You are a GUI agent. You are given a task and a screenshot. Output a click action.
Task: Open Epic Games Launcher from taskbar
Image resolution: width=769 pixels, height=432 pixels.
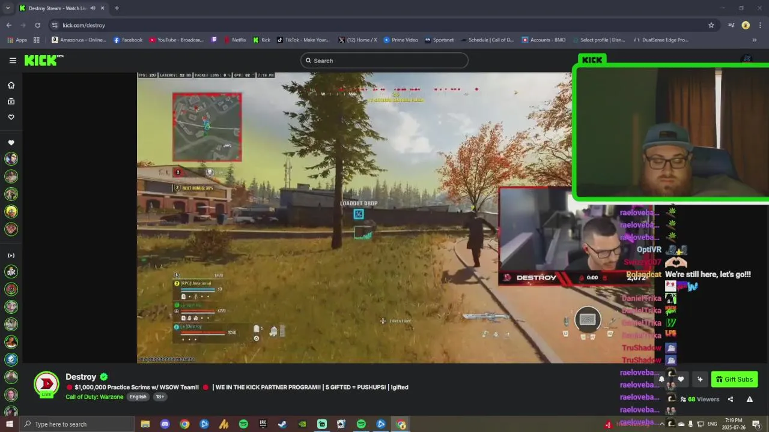(x=263, y=424)
